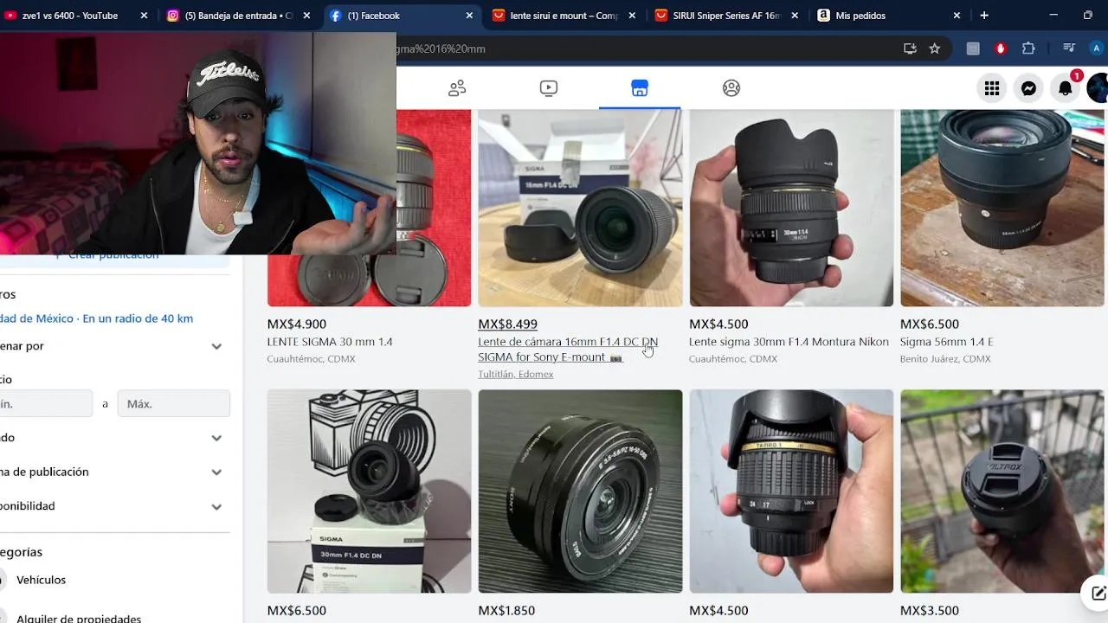Open the Video icon in Facebook navigation
The width and height of the screenshot is (1108, 623).
(548, 87)
